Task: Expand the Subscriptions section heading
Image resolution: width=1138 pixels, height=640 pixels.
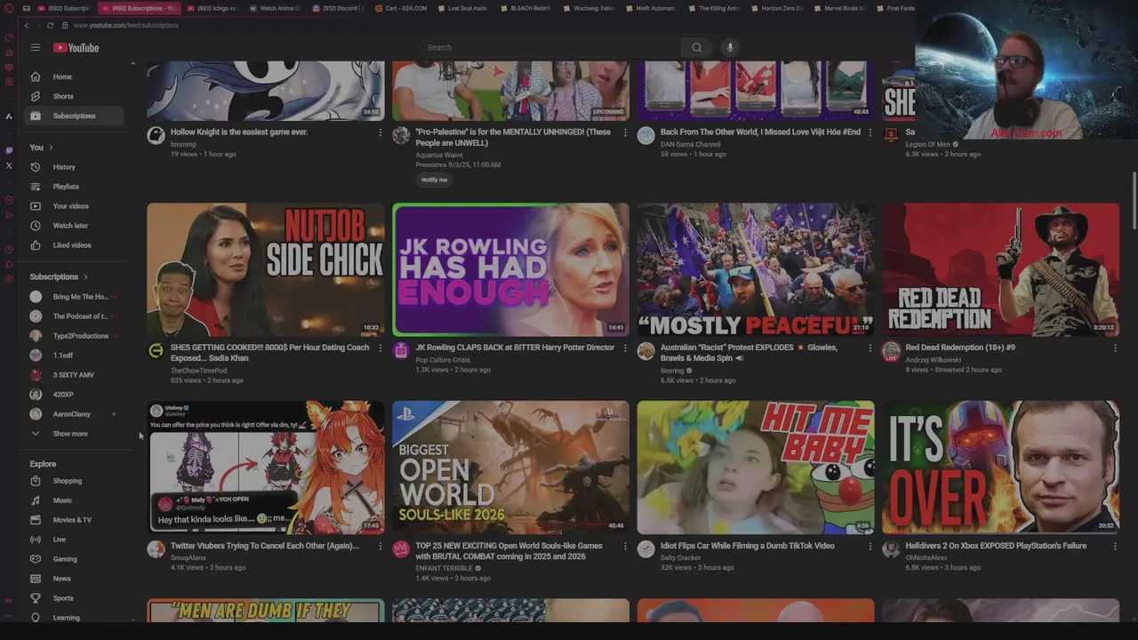Action: (59, 276)
